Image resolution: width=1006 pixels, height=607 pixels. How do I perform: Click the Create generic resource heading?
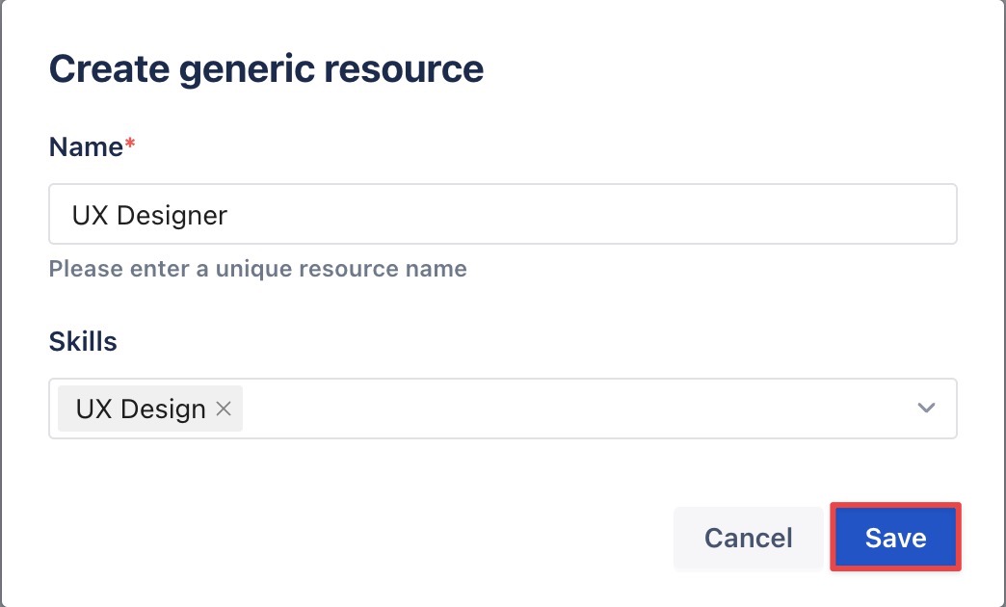pos(266,69)
